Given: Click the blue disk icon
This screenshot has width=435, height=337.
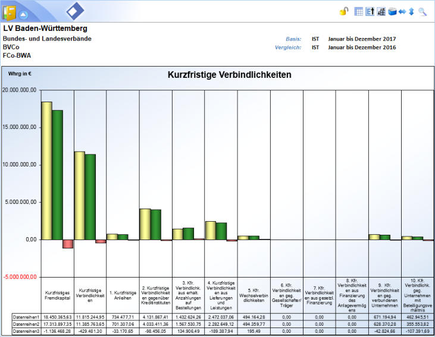Looking at the screenshot, I should [392, 11].
